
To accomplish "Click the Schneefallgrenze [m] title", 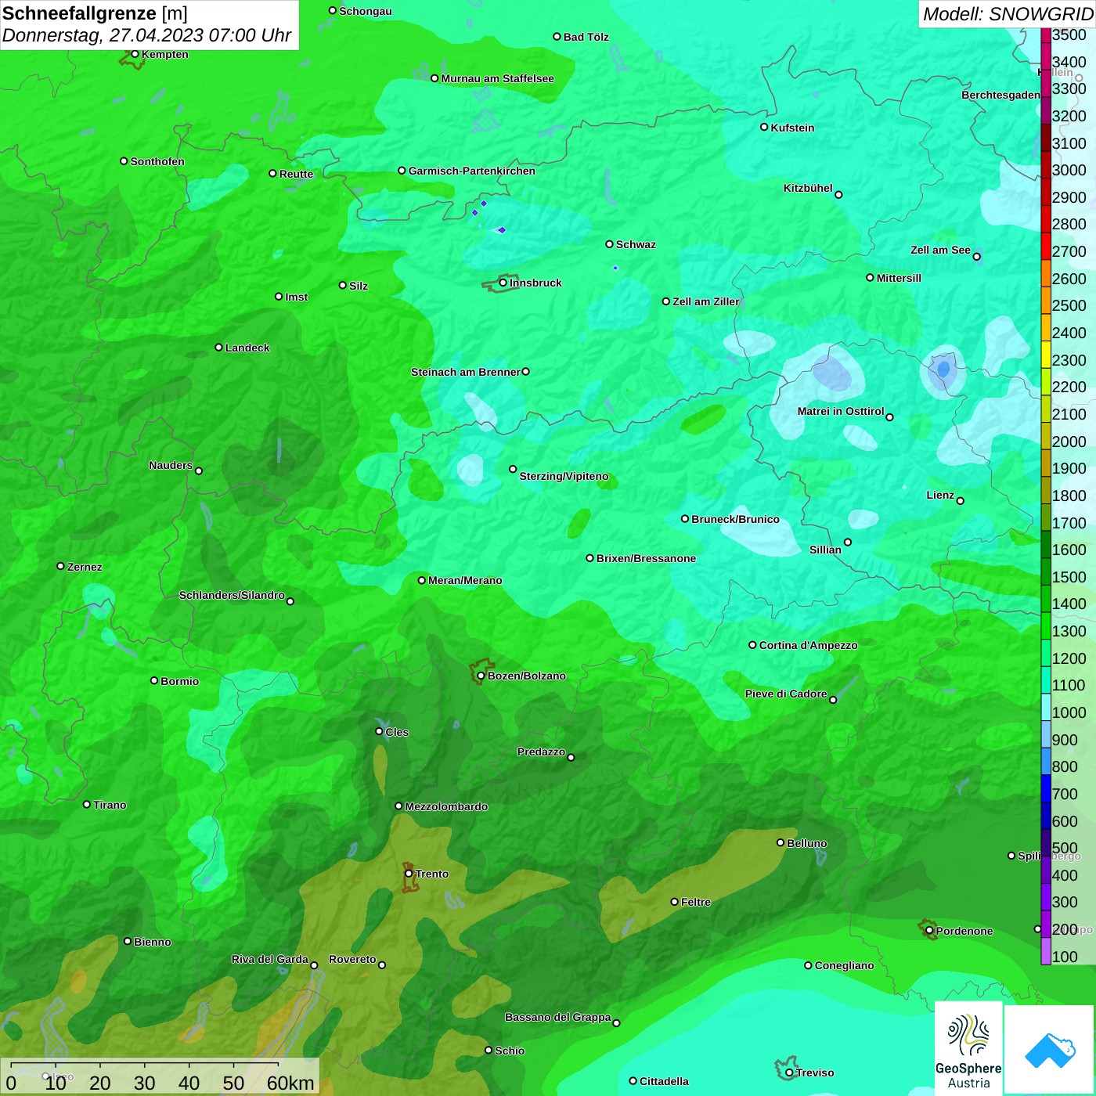I will 95,13.
